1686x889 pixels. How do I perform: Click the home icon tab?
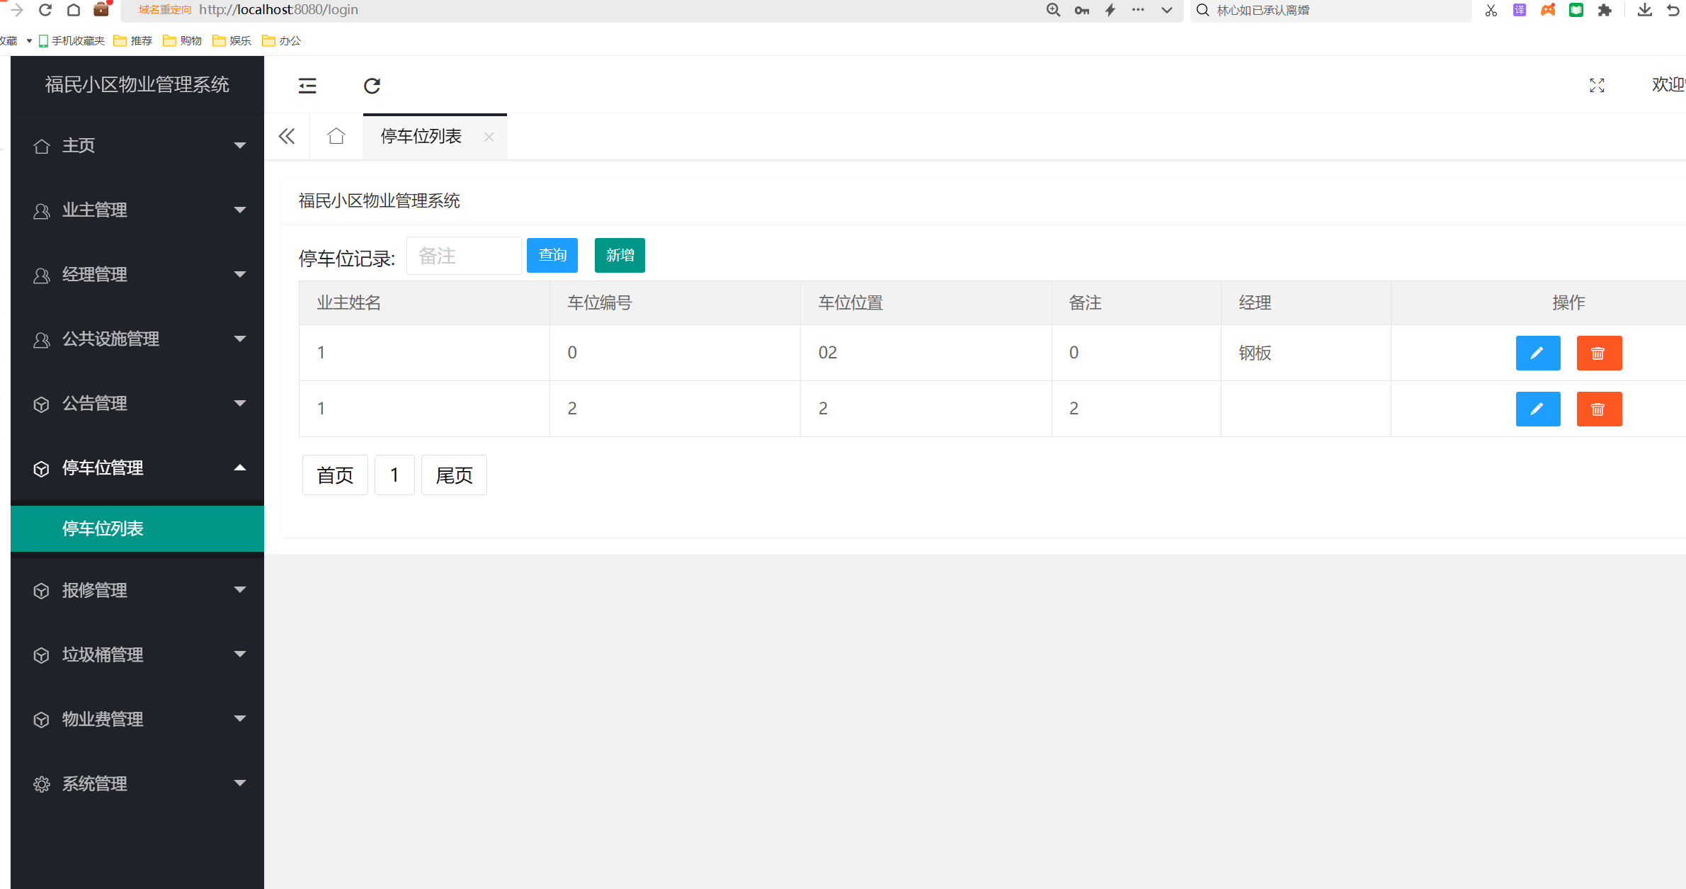pyautogui.click(x=336, y=136)
